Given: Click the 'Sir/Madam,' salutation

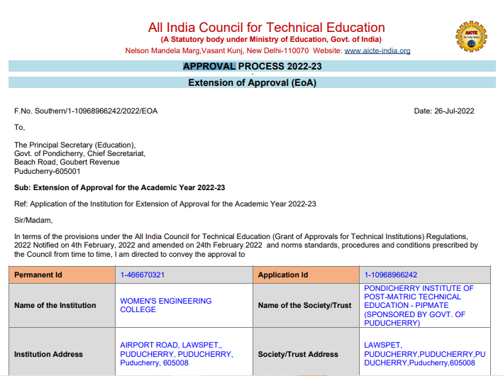Looking at the screenshot, I should [x=33, y=221].
